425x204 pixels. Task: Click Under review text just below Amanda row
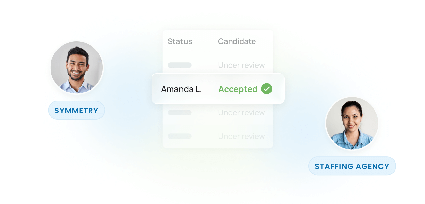241,113
